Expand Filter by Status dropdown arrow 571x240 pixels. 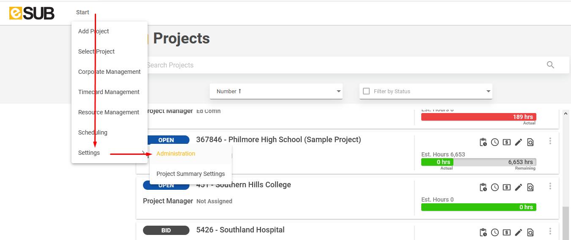489,91
